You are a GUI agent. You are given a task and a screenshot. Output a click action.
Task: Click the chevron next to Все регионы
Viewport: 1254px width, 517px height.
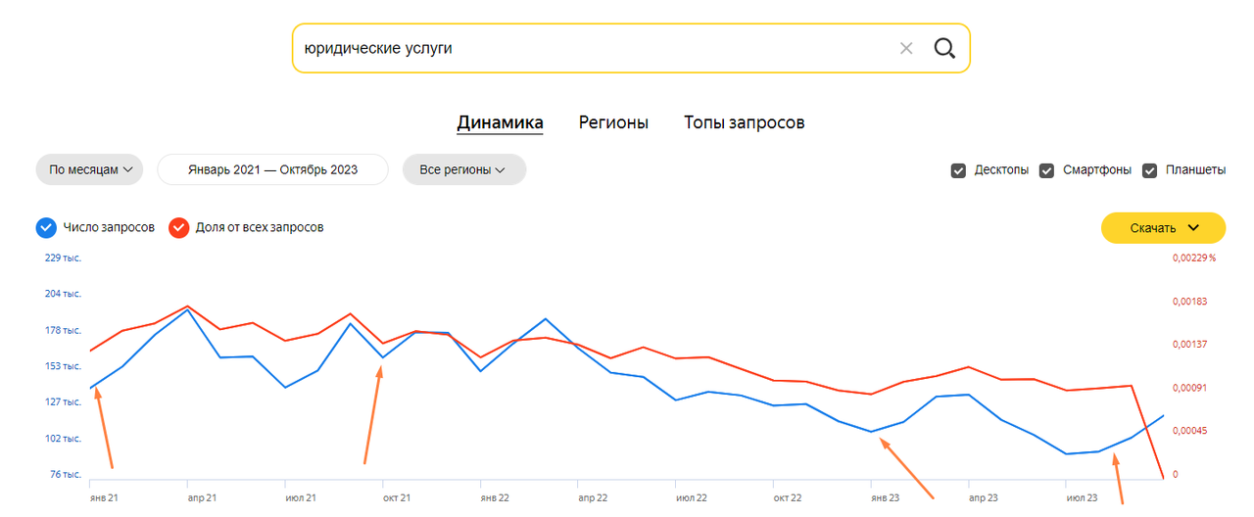(500, 169)
